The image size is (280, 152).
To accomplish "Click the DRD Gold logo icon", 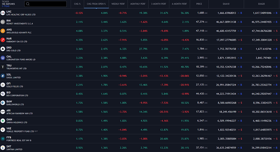I will pos(3,49).
